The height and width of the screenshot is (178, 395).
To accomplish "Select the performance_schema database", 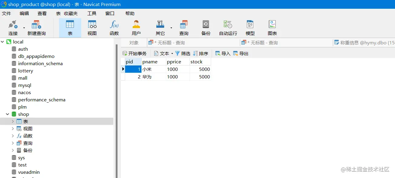I will pos(42,100).
